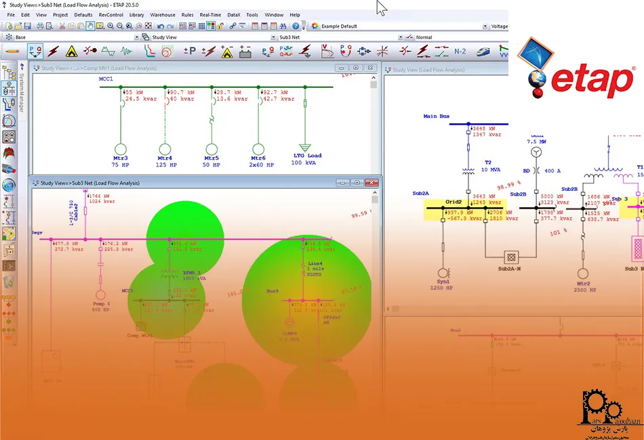
Task: Open the Warehouse menu
Action: click(162, 14)
